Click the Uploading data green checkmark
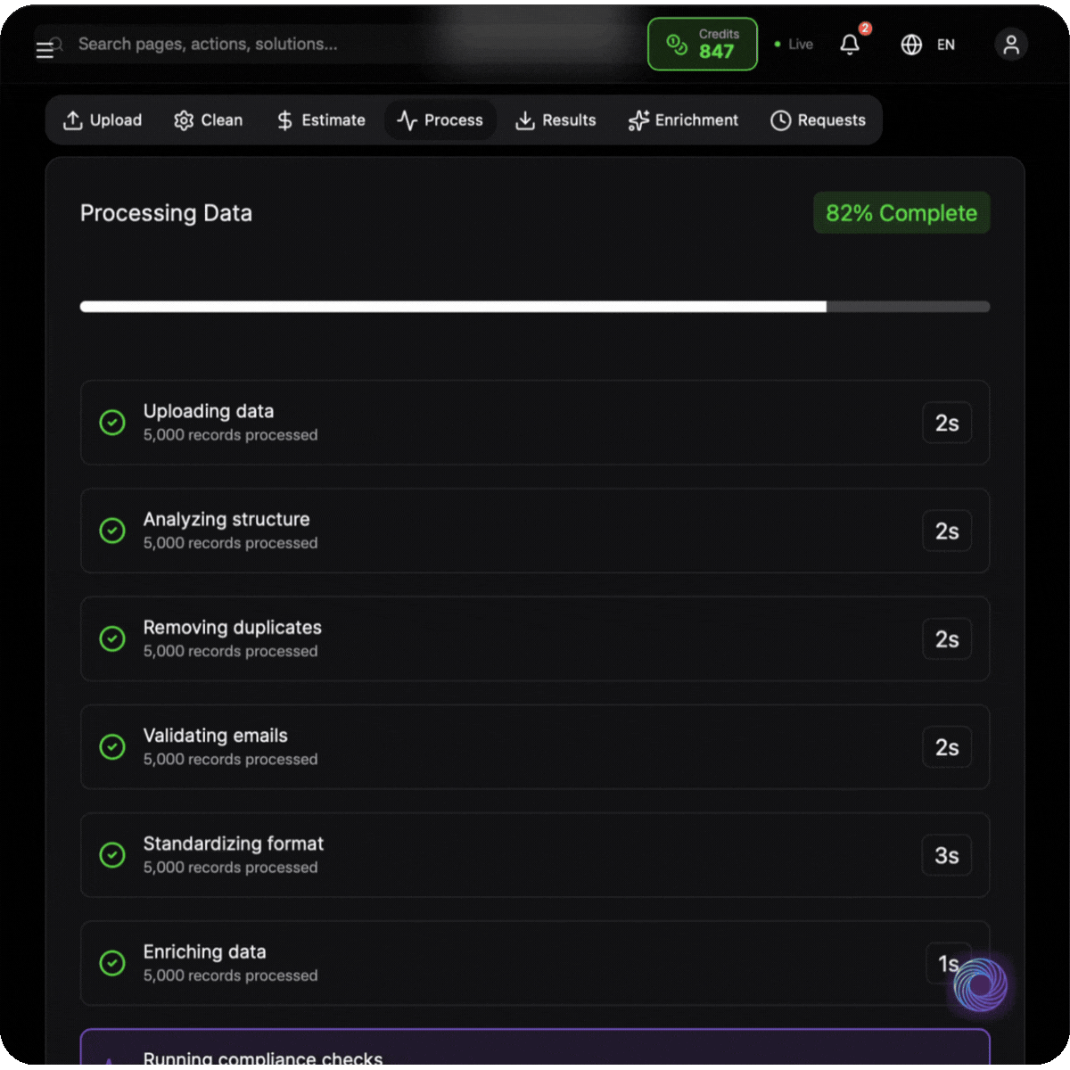Viewport: 1070px width, 1070px height. click(112, 423)
